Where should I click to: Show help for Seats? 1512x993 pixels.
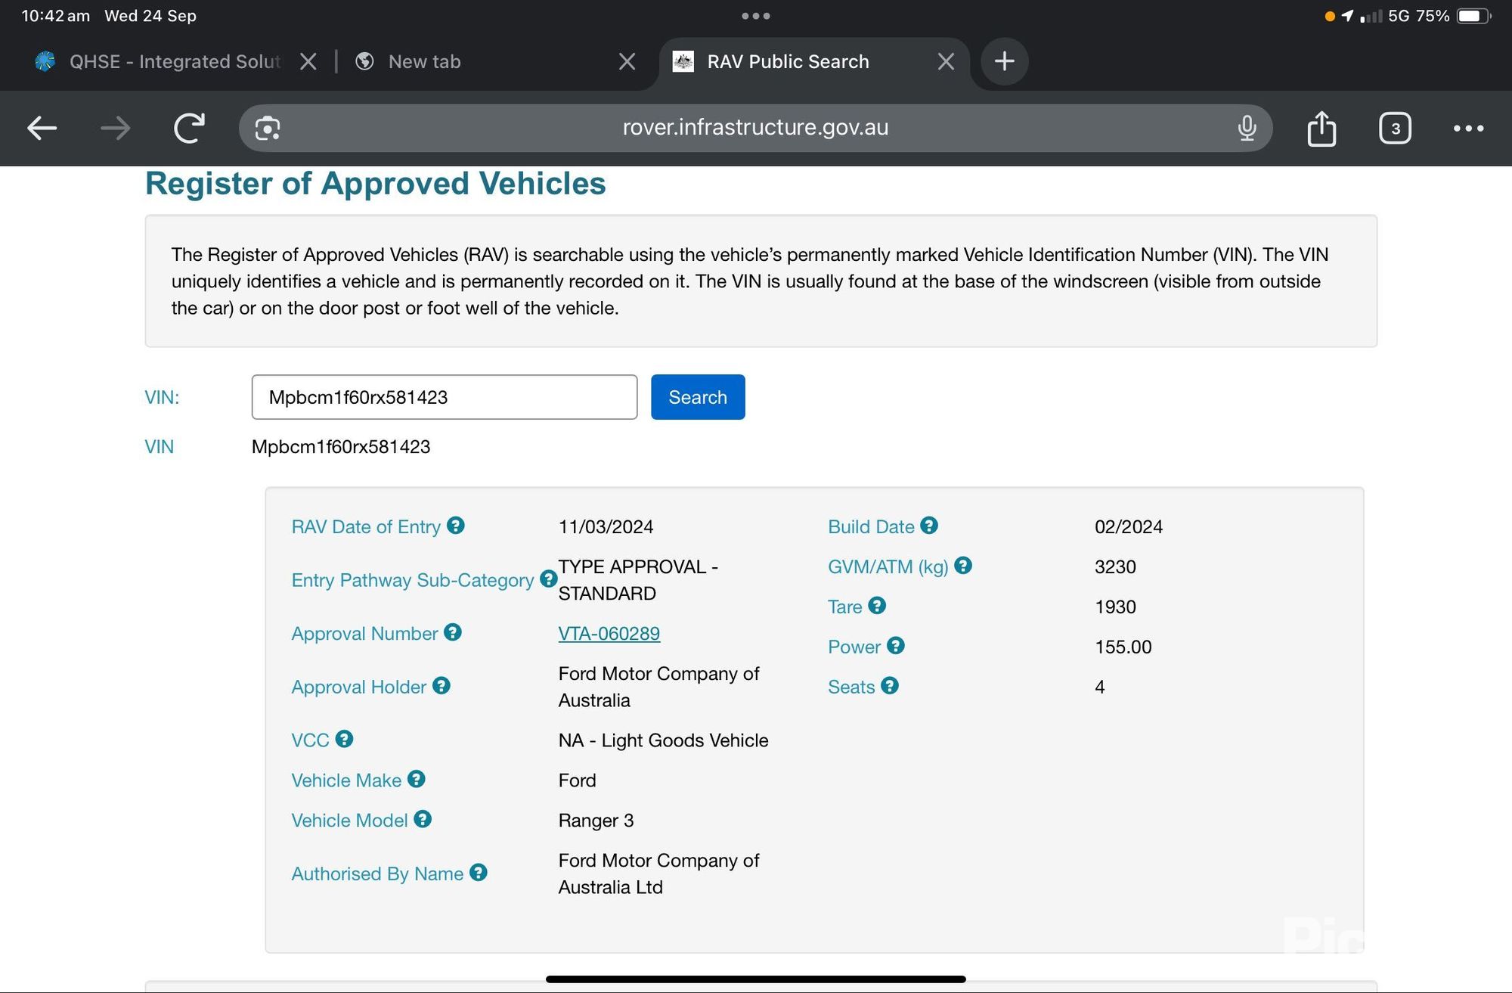889,686
